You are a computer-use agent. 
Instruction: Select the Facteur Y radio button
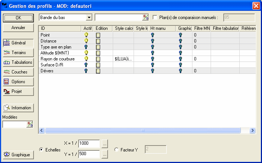[x=116, y=150]
